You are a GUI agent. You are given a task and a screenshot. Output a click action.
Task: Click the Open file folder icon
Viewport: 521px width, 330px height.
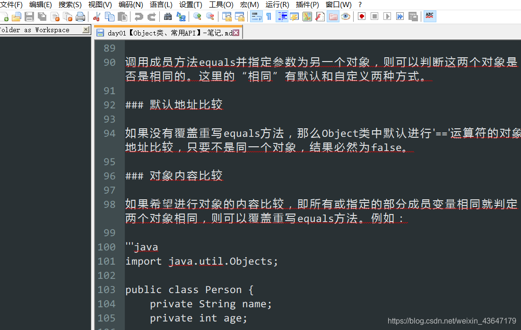pyautogui.click(x=16, y=16)
